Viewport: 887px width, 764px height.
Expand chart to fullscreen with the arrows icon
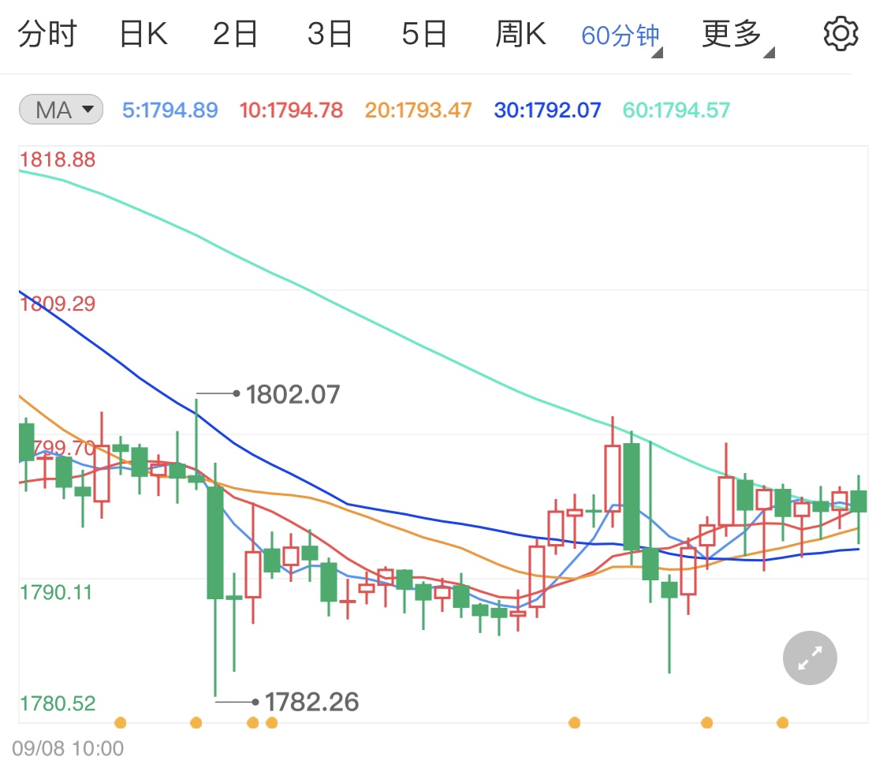point(809,657)
